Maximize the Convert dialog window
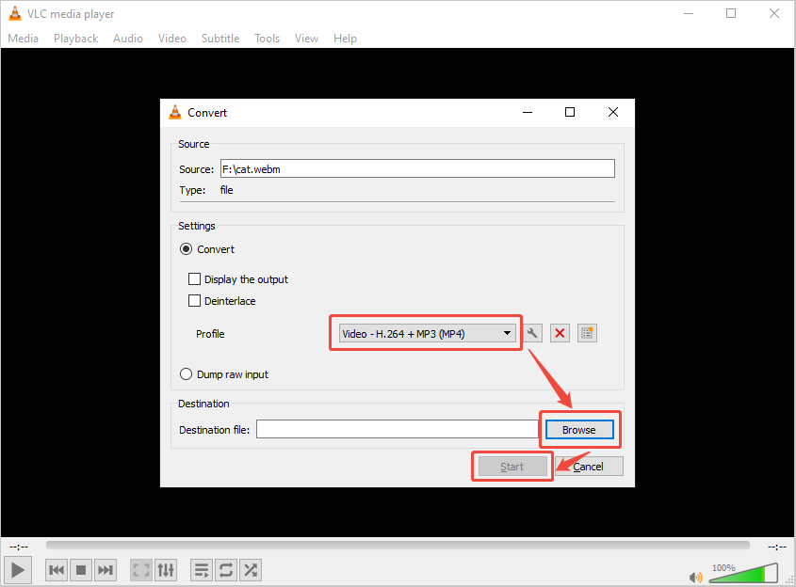Image resolution: width=796 pixels, height=587 pixels. [570, 112]
